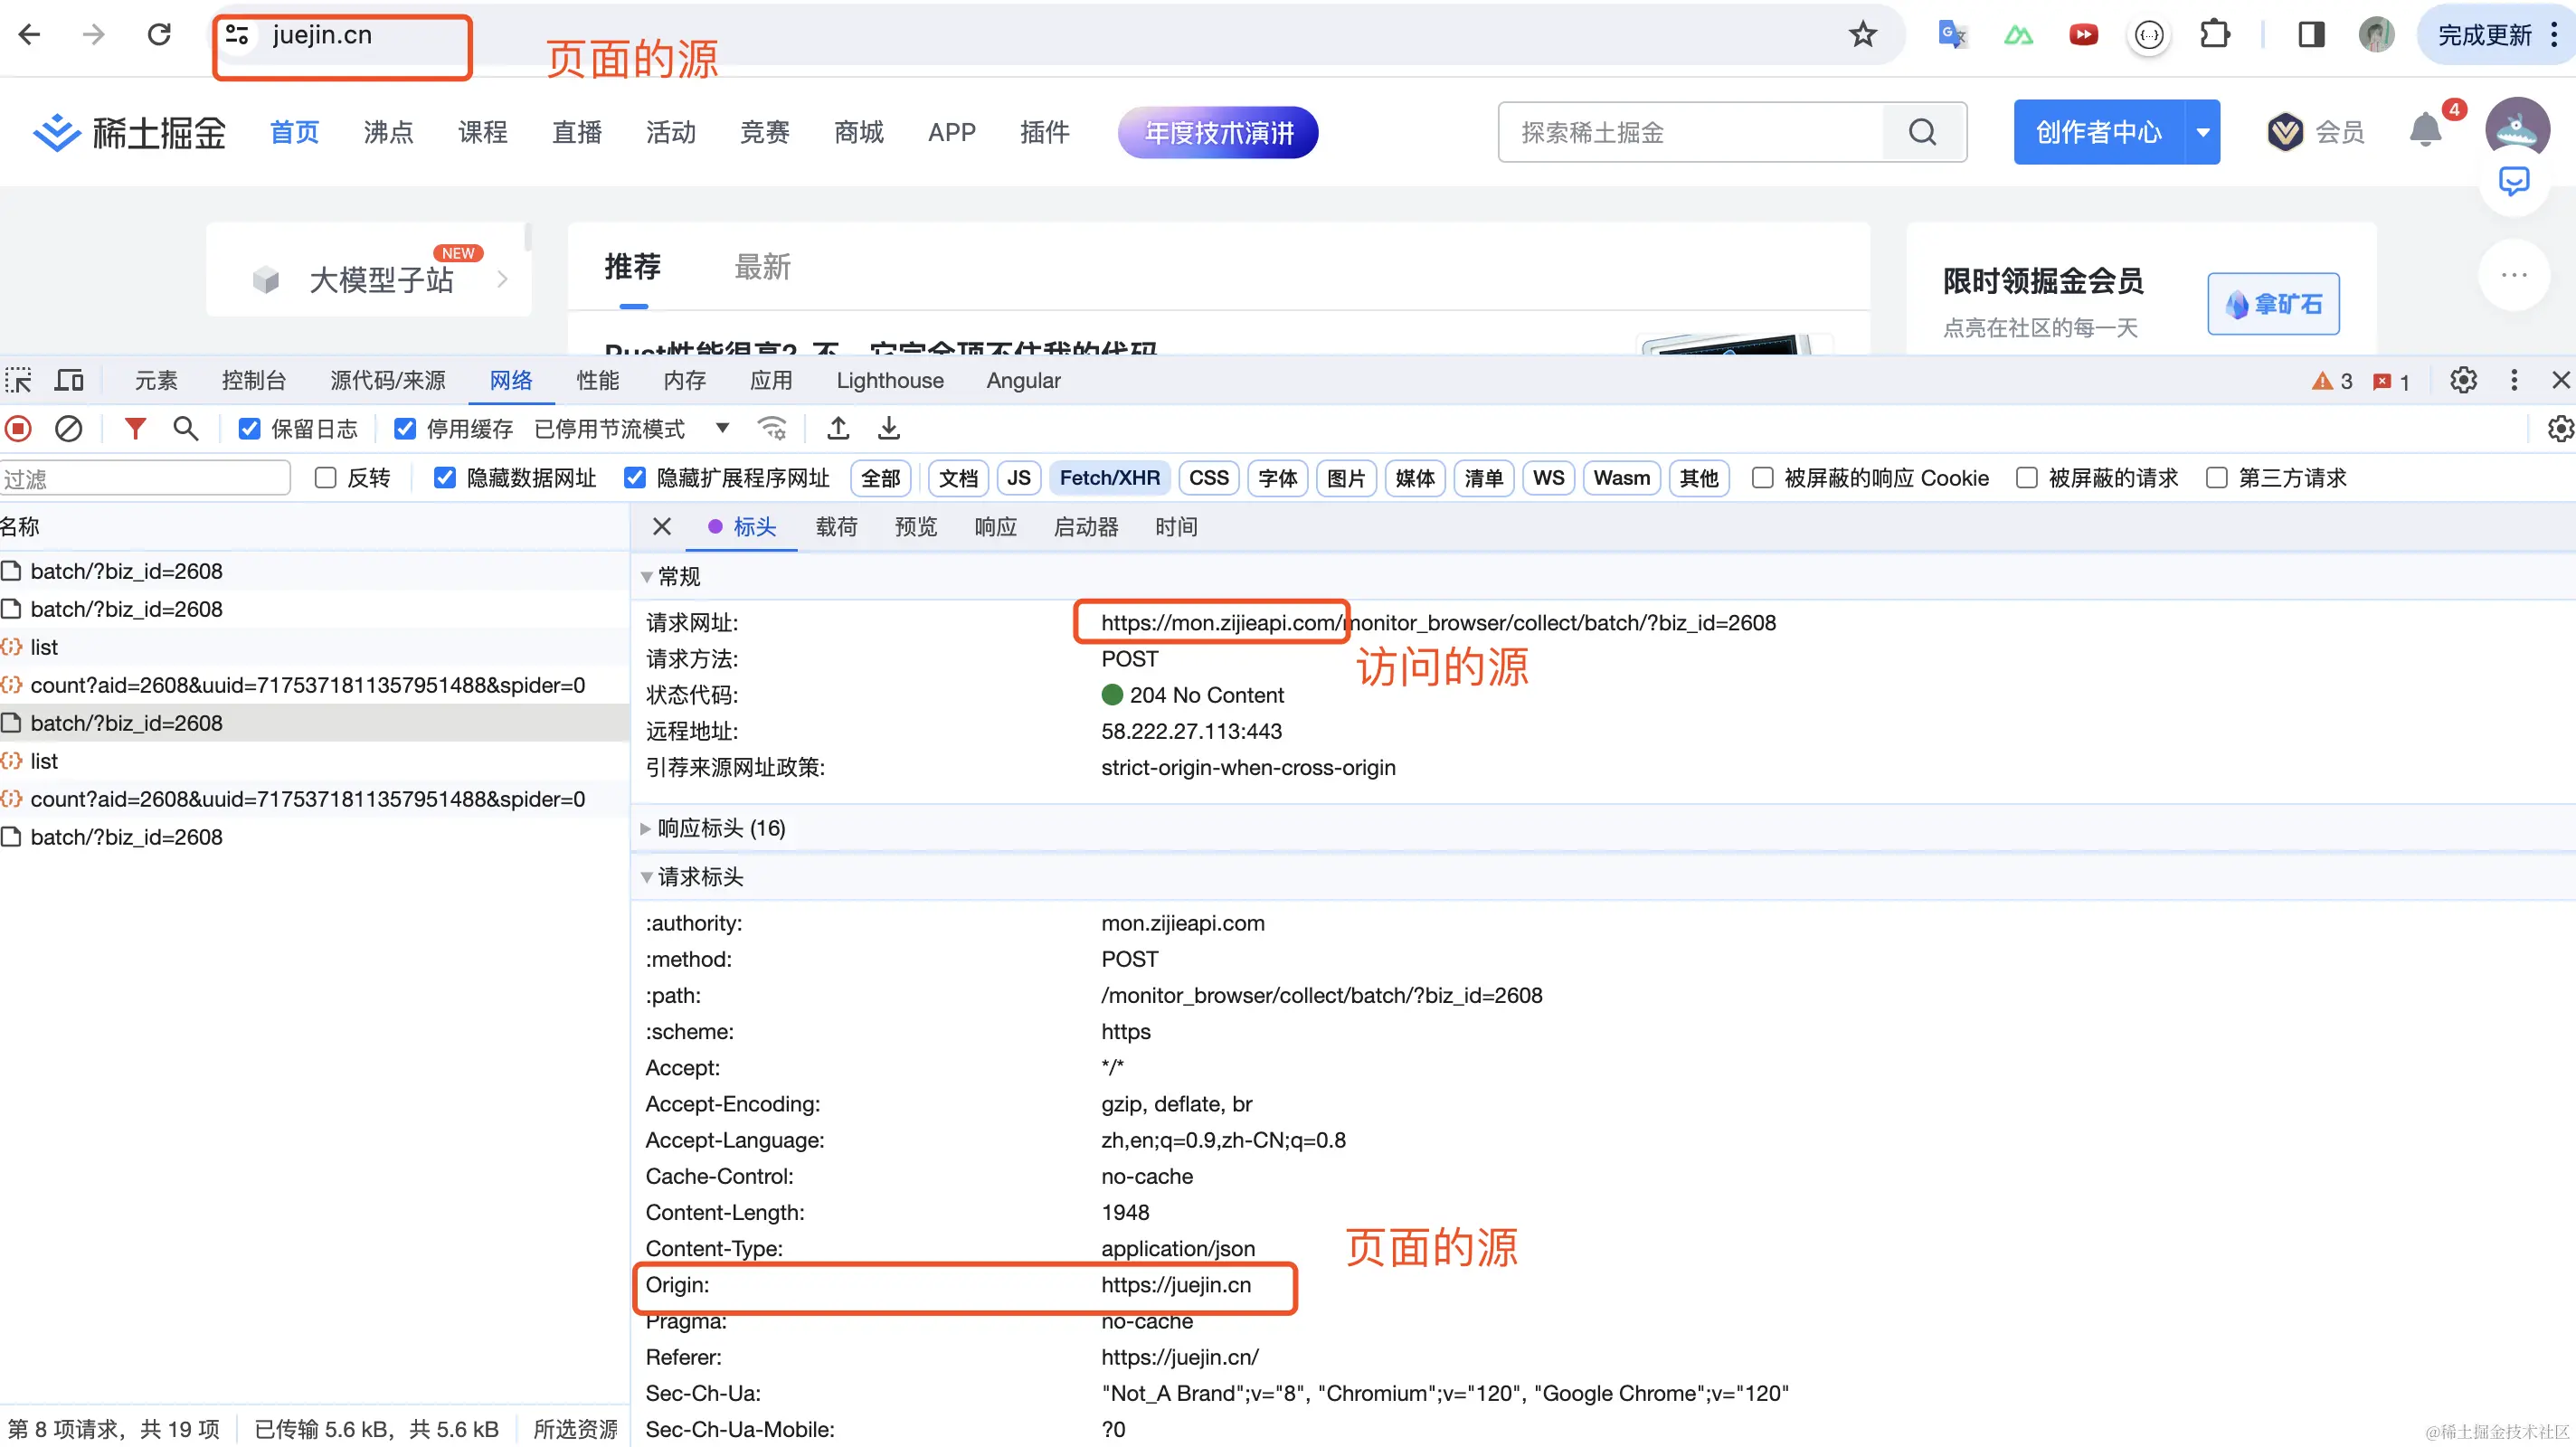This screenshot has height=1447, width=2576.
Task: Open the Chrome profile avatar
Action: click(x=2376, y=35)
